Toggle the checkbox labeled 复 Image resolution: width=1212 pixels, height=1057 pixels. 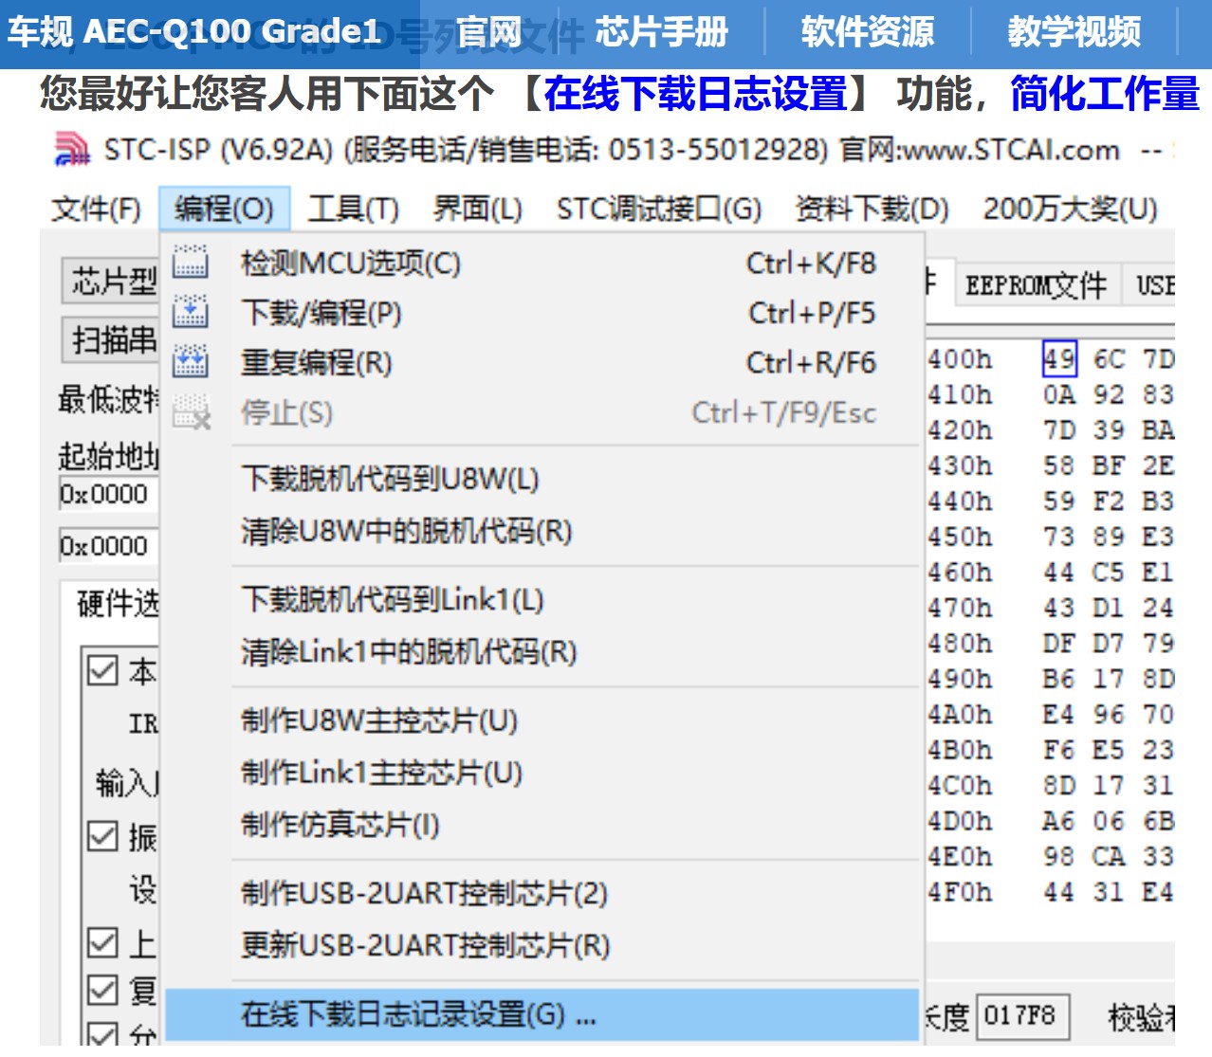coord(102,990)
